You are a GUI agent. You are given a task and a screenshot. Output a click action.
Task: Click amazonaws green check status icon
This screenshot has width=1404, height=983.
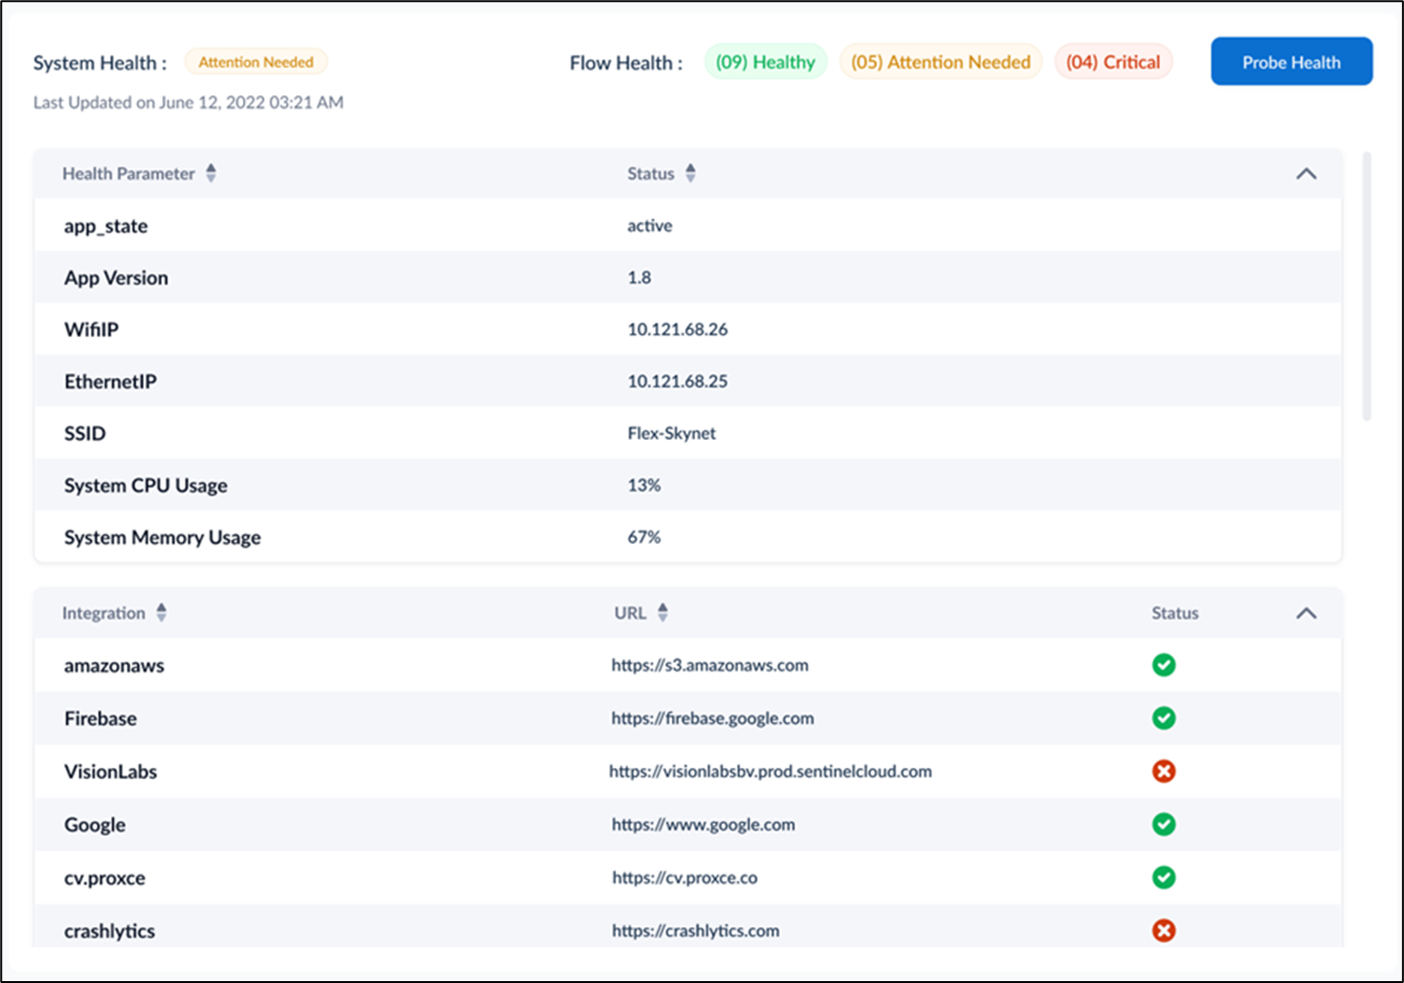coord(1164,665)
